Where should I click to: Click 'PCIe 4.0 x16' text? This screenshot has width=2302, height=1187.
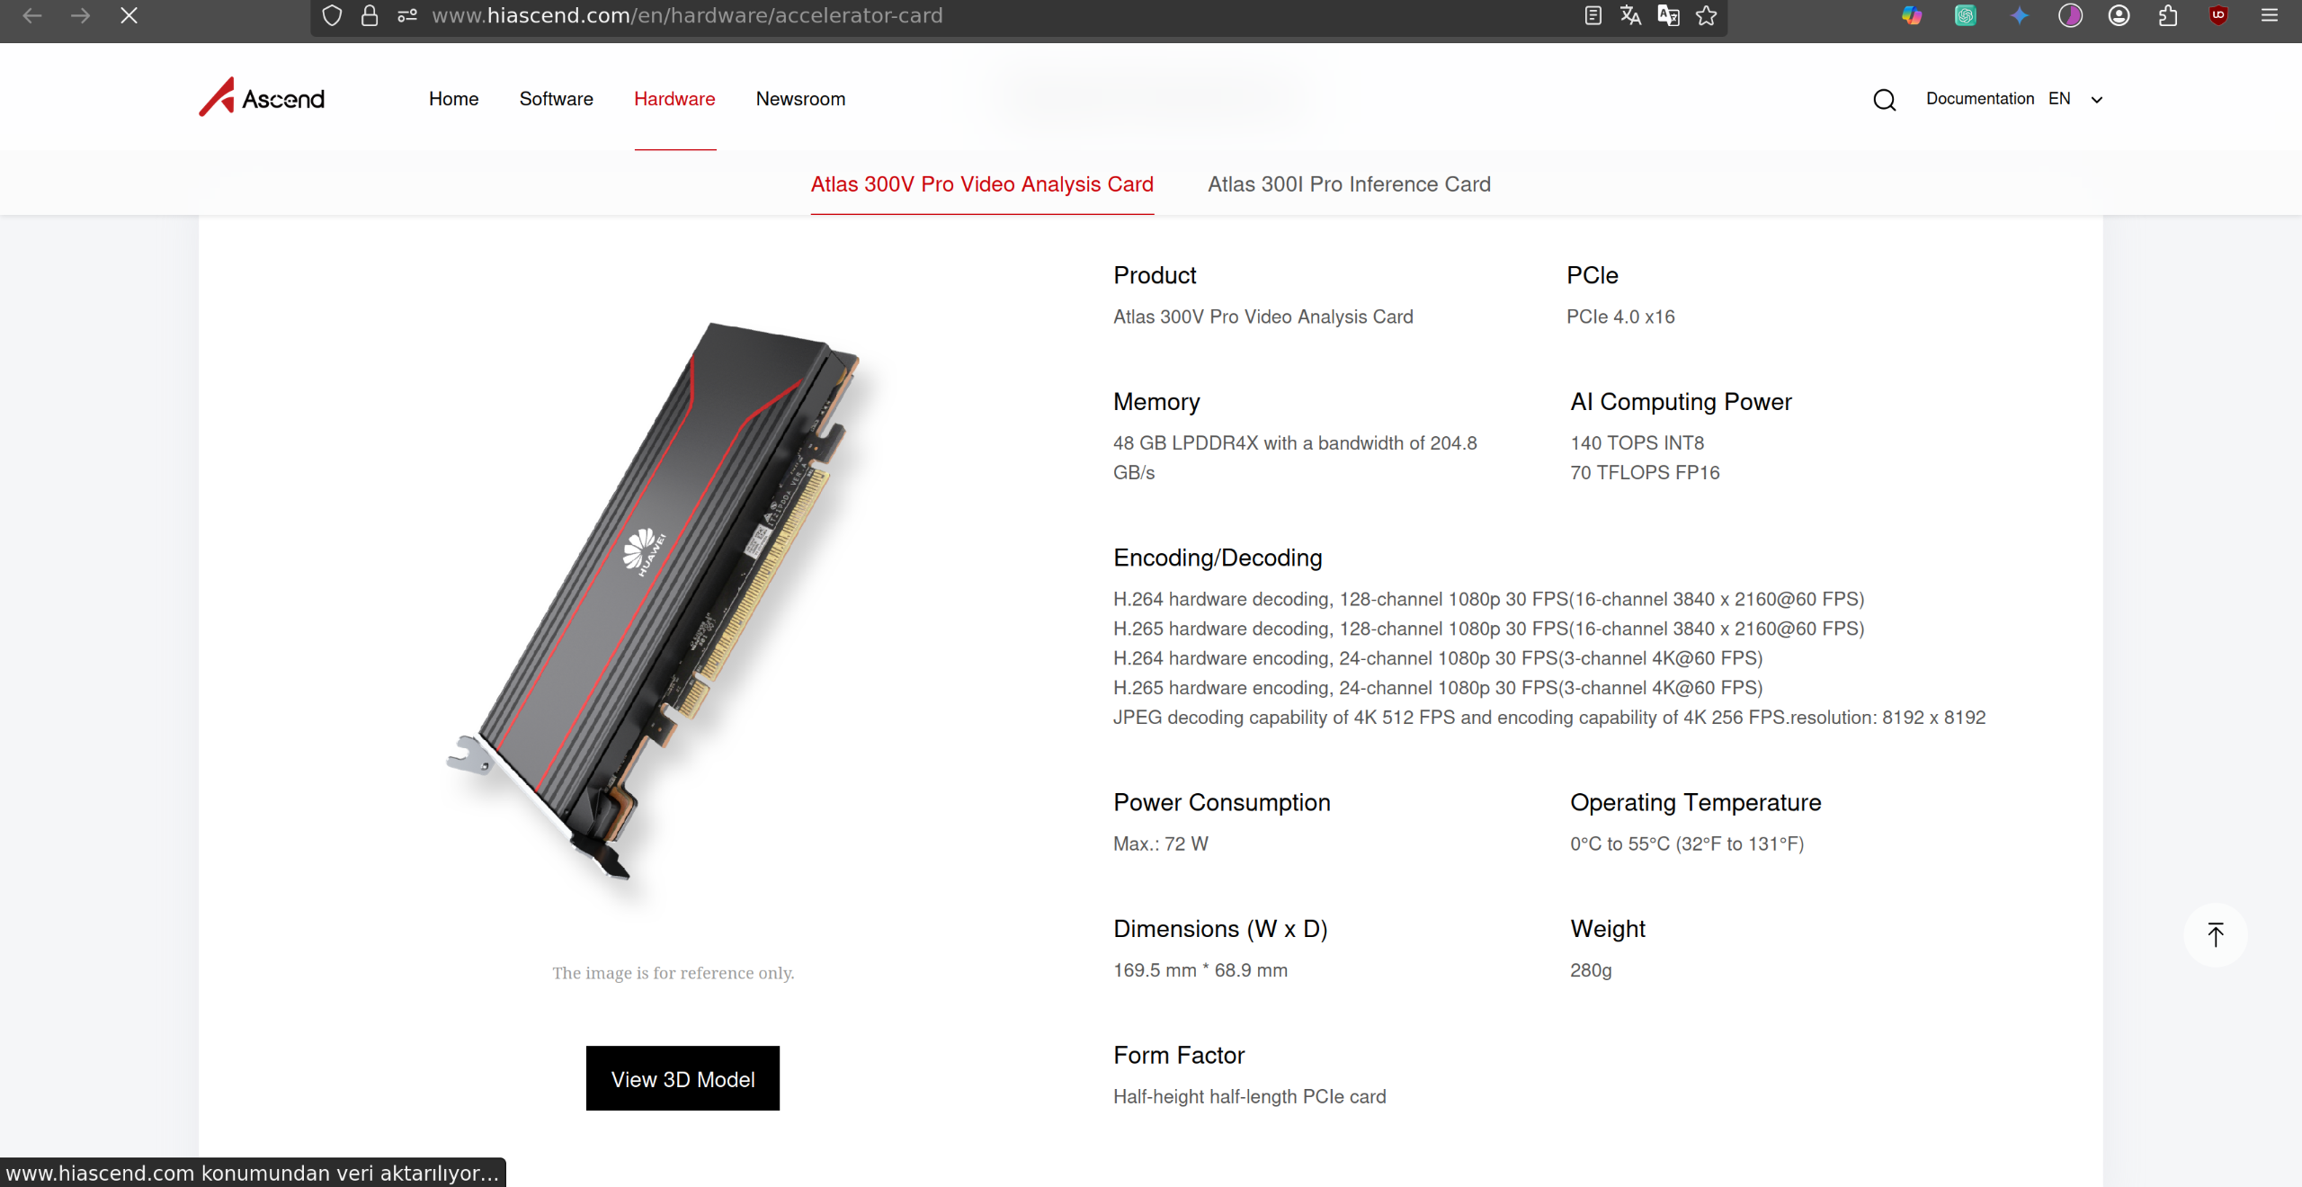click(1620, 317)
